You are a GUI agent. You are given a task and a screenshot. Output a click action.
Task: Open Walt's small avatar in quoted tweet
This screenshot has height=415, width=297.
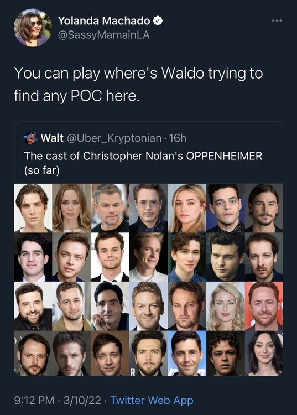30,138
